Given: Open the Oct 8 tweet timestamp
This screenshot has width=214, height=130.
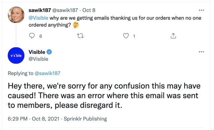Looking at the screenshot, I should click(89, 10).
